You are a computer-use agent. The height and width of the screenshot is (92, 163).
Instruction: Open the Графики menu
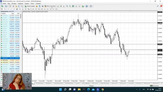(x=20, y=4)
